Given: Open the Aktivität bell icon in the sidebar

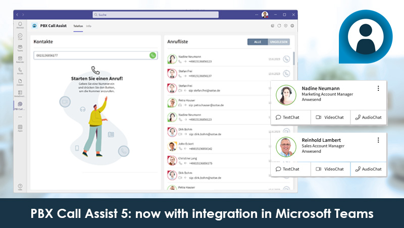Looking at the screenshot, I should [20, 25].
